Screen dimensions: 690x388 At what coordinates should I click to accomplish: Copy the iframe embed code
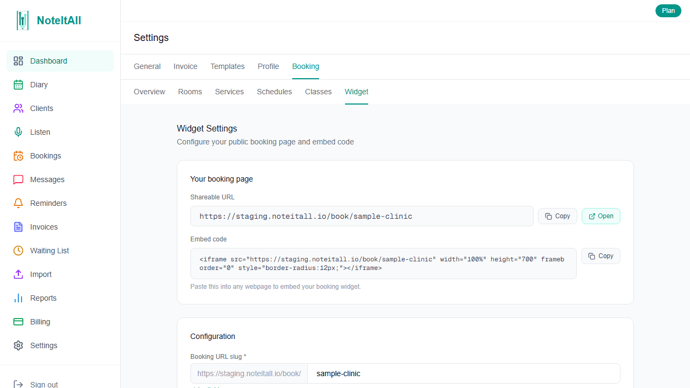pyautogui.click(x=601, y=256)
